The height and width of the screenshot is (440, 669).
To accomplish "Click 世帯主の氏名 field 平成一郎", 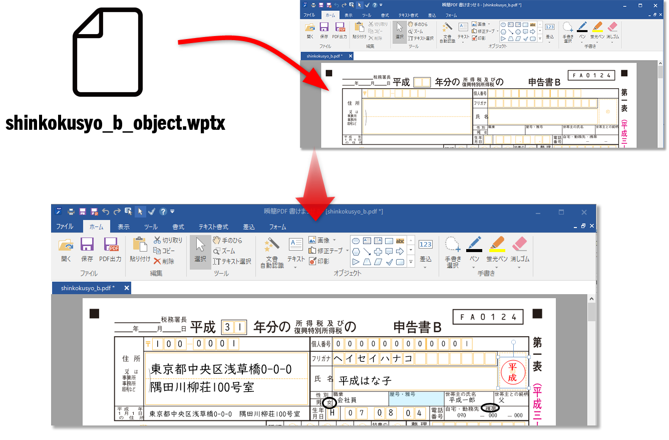I will 468,399.
